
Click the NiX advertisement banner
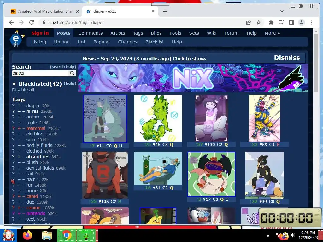click(x=193, y=78)
